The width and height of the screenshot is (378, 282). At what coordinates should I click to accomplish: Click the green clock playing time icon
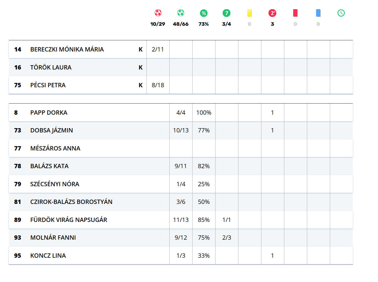[x=341, y=13]
